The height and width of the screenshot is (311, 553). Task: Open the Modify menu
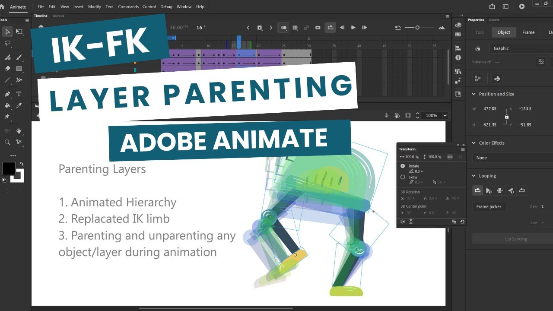click(95, 6)
